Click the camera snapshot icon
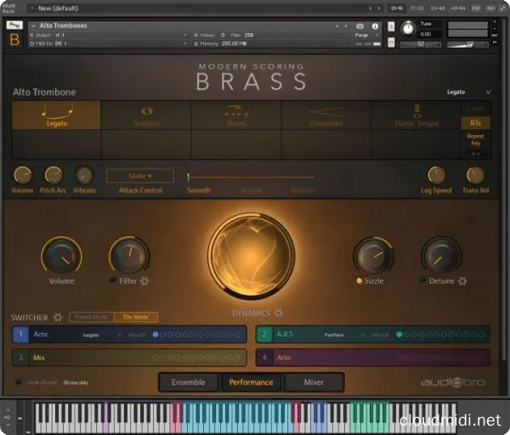 coord(360,26)
